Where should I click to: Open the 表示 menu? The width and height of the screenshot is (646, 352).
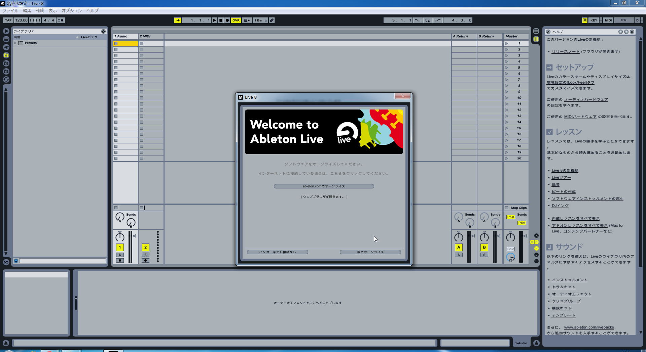52,11
